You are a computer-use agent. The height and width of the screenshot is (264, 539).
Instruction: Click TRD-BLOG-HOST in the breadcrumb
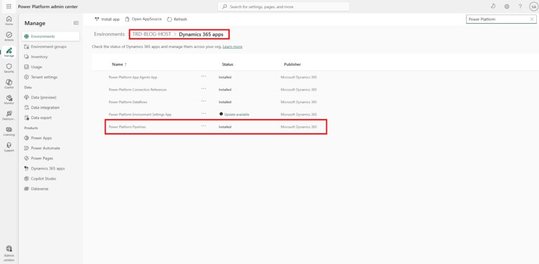coord(152,34)
